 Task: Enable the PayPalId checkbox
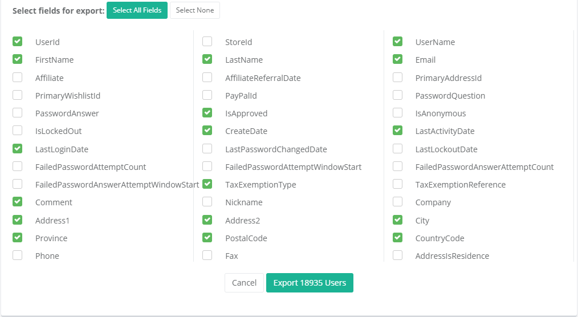click(x=207, y=95)
